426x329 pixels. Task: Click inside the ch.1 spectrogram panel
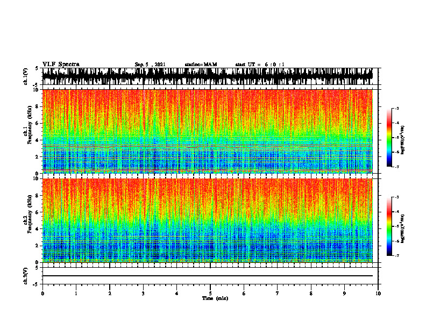click(208, 131)
